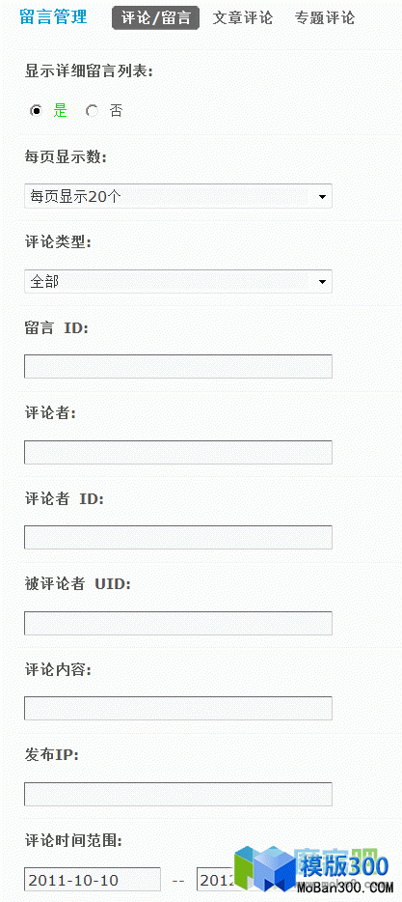The width and height of the screenshot is (402, 902).
Task: Click the 模版300 cube logo icon
Action: coord(264,871)
